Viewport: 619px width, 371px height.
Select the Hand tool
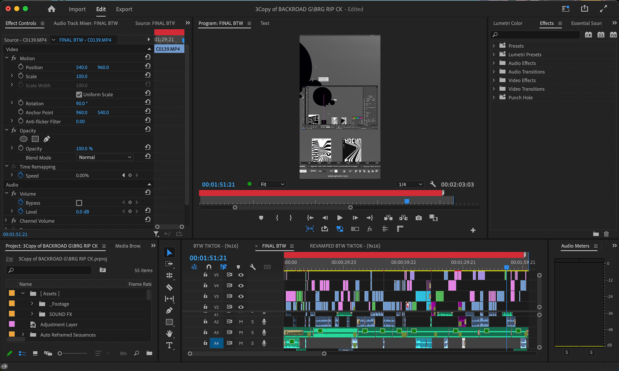point(169,334)
